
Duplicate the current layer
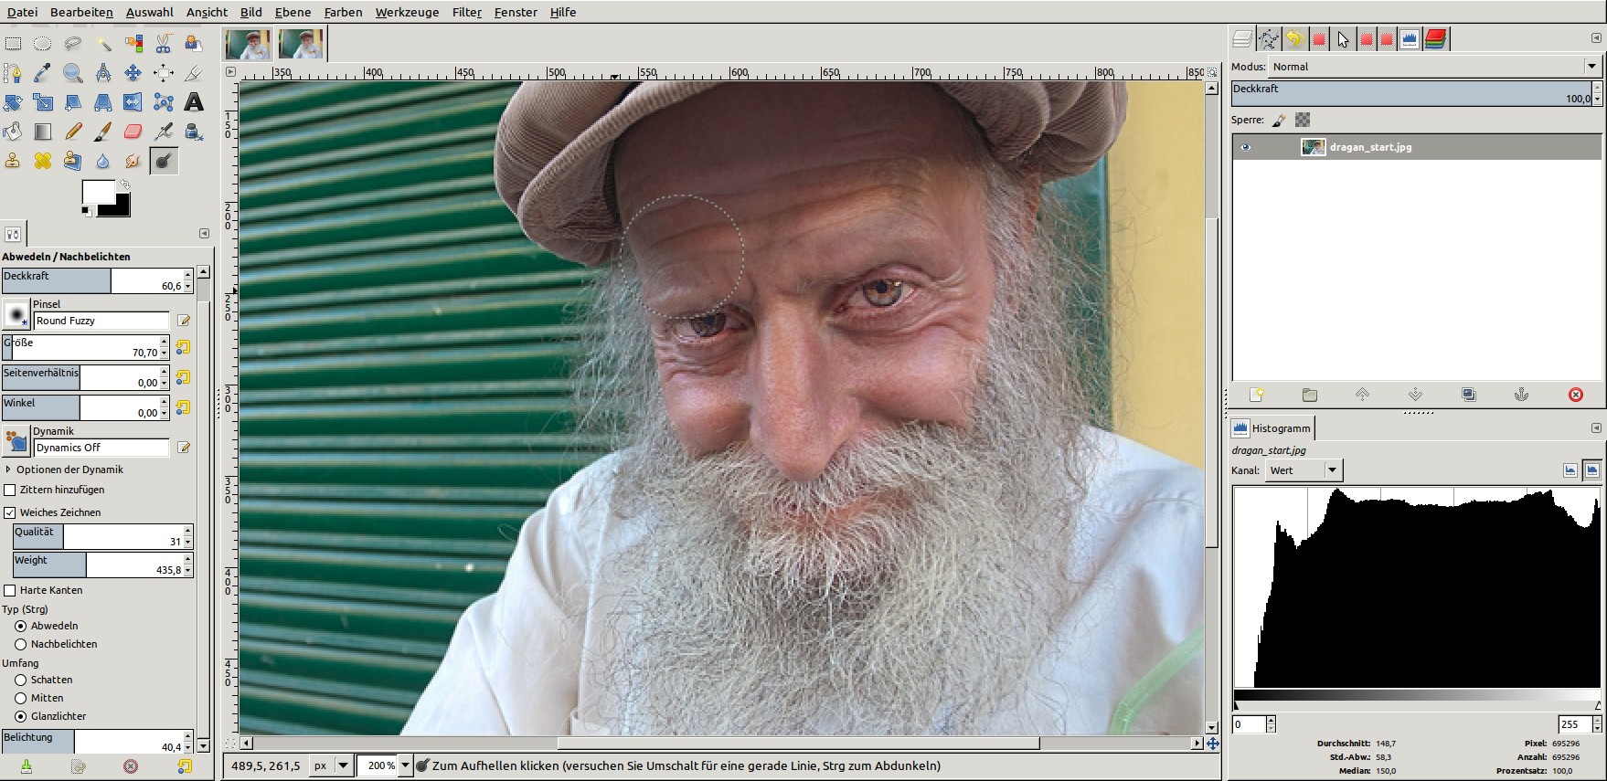point(1468,395)
